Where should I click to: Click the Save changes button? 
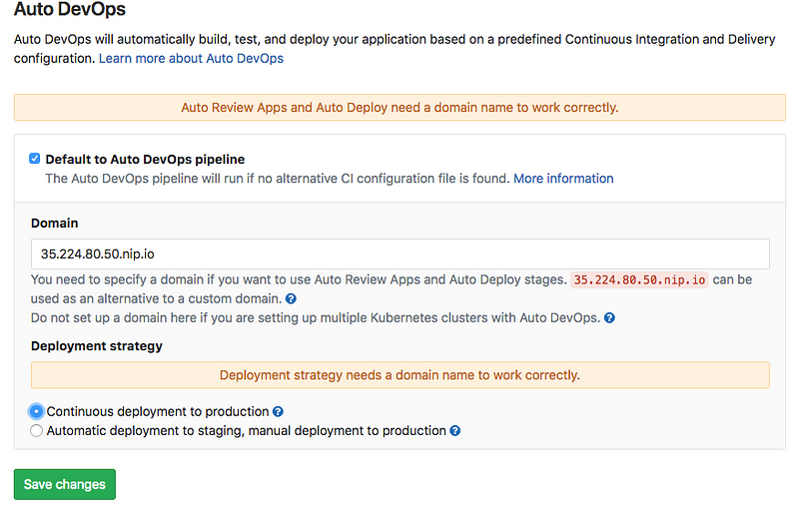65,484
